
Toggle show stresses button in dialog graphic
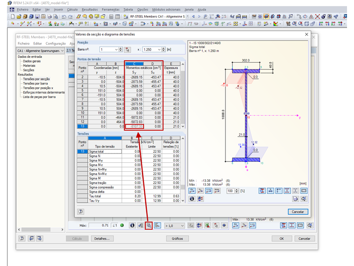point(192,191)
